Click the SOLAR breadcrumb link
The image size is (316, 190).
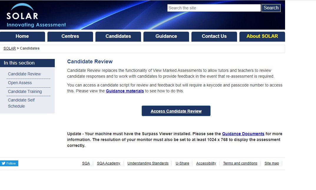[x=9, y=48]
